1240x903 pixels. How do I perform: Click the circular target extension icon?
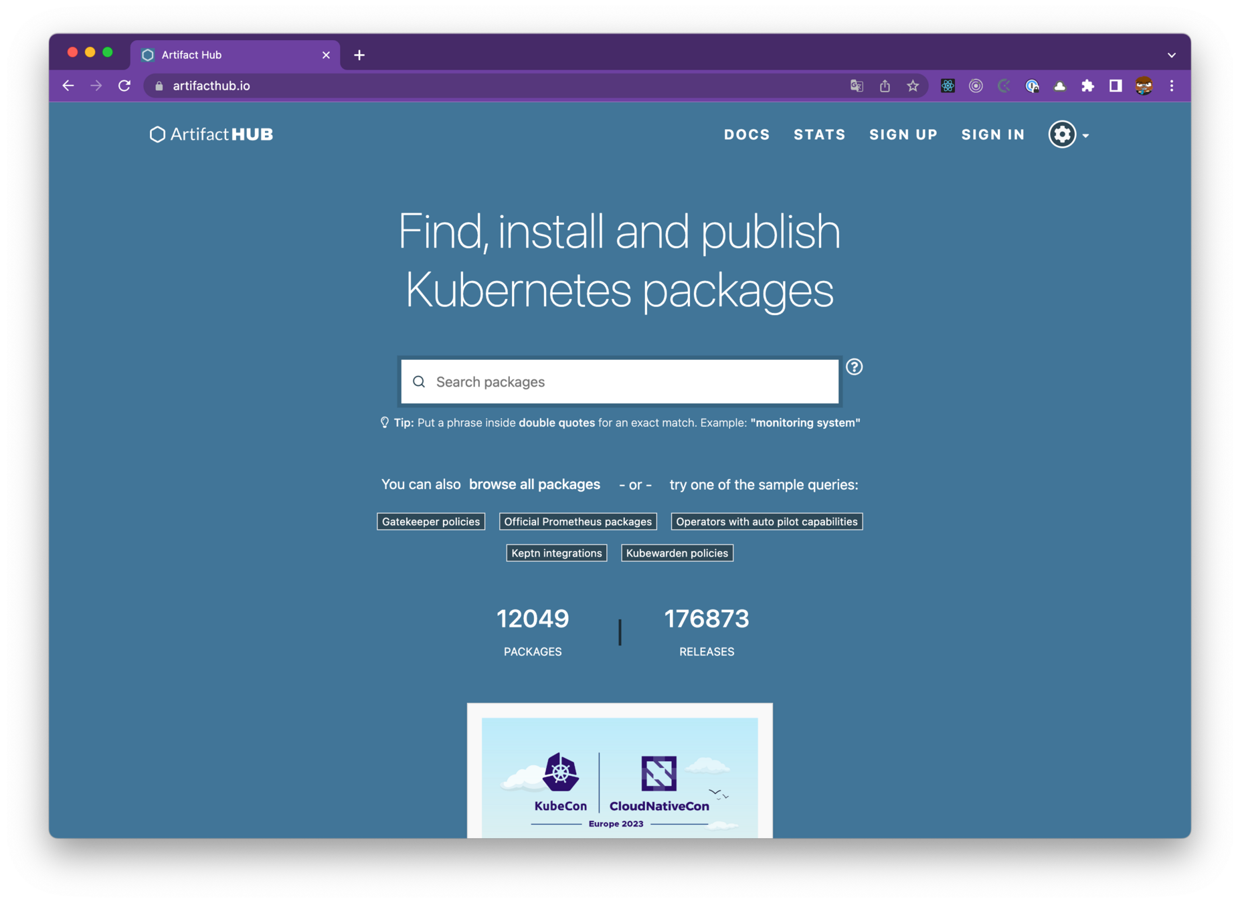click(x=976, y=86)
